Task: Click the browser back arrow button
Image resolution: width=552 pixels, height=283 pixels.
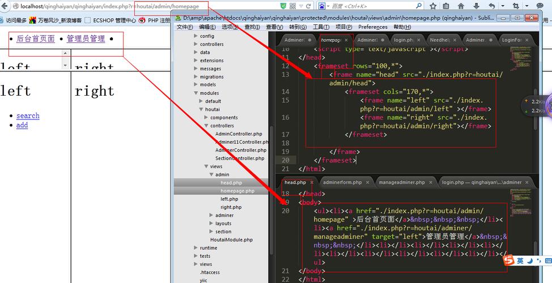Action: [x=4, y=6]
